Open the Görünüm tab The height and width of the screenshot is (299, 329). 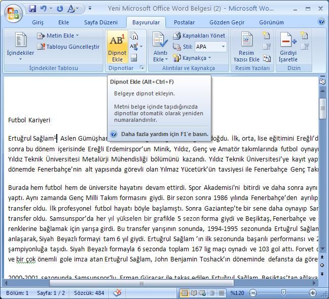[x=271, y=22]
